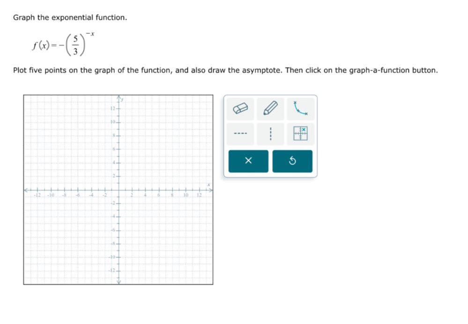The width and height of the screenshot is (468, 324).
Task: Click the graph-a-function curve button
Action: (301, 108)
